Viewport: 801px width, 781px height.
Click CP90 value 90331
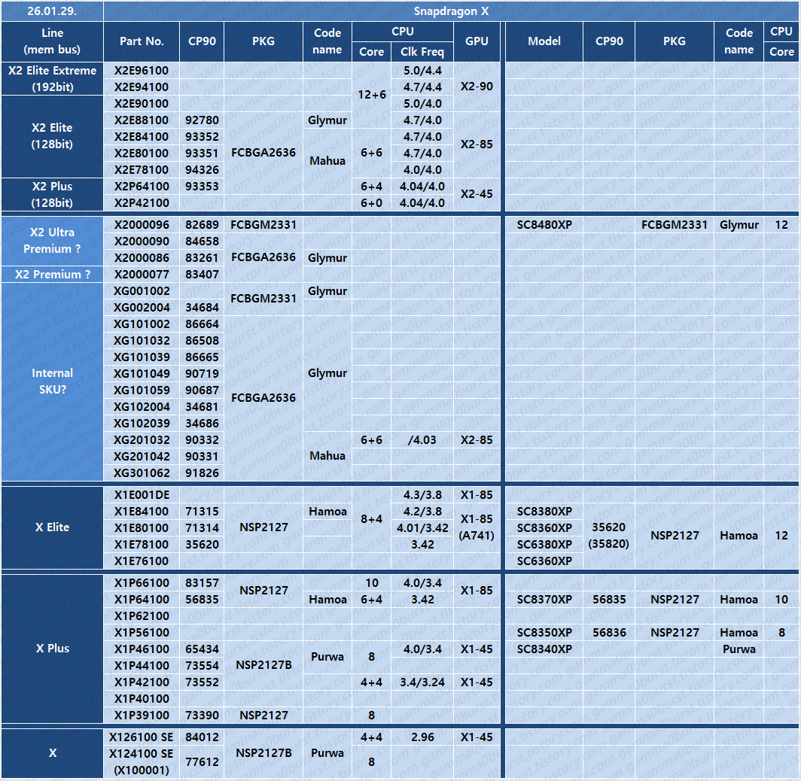[202, 457]
